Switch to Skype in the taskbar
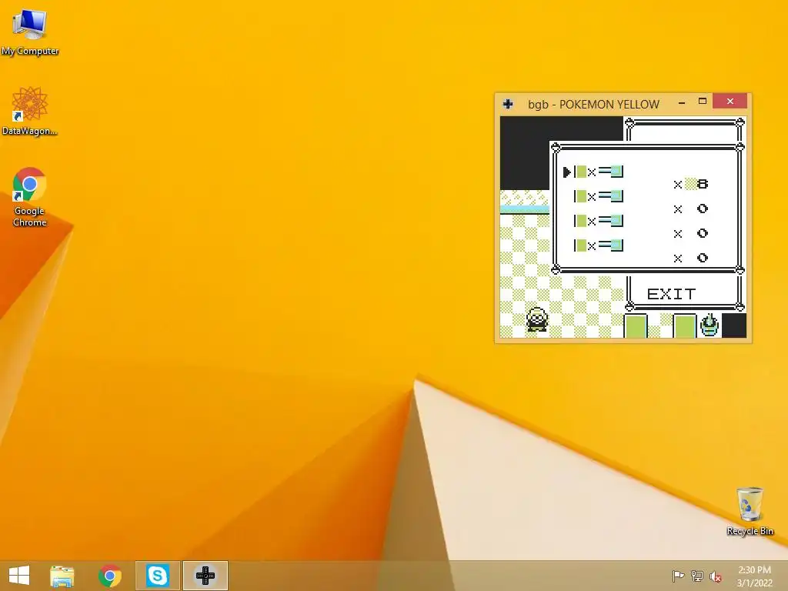The height and width of the screenshot is (591, 788). 157,576
